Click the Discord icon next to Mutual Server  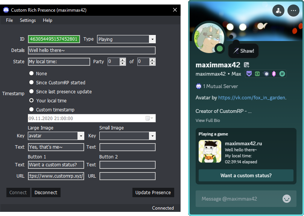click(x=199, y=86)
